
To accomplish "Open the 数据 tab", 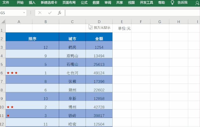I will coord(96,3).
